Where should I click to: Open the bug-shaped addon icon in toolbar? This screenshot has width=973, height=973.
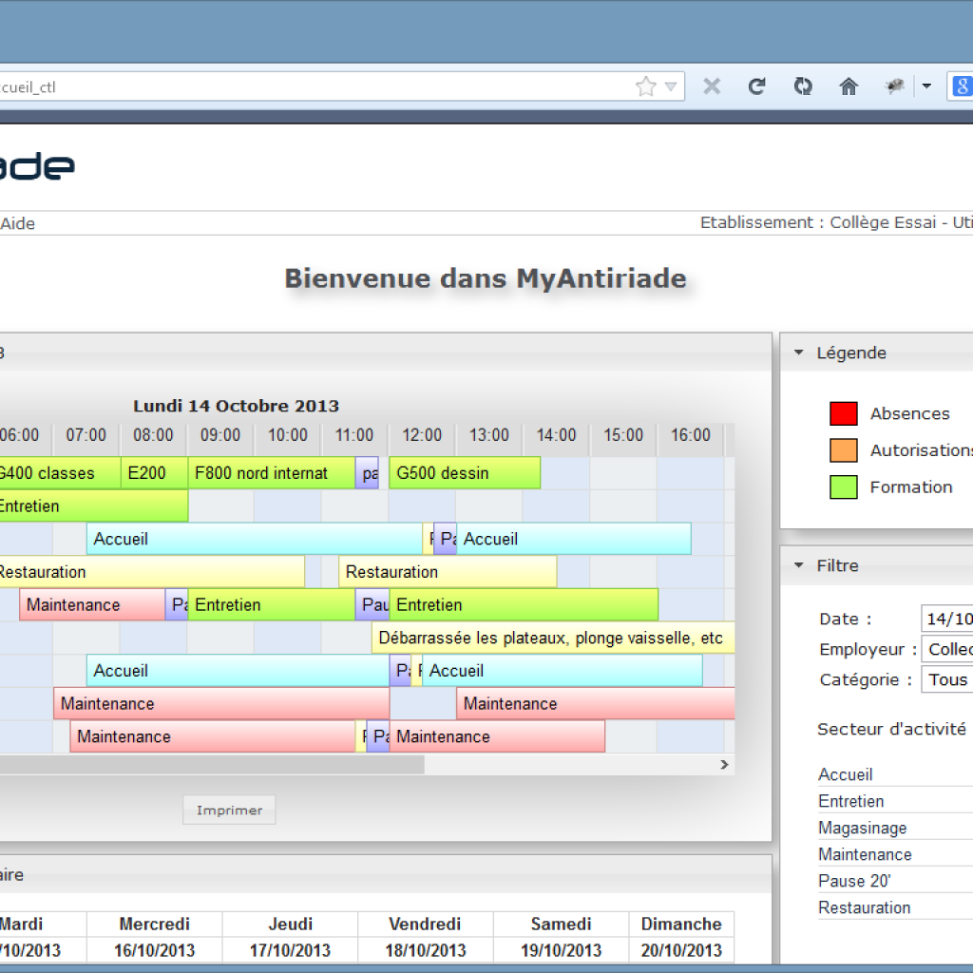point(894,86)
